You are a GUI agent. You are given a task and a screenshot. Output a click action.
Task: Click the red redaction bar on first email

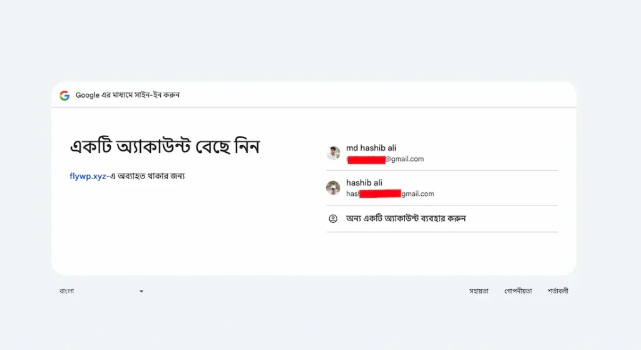coord(366,160)
